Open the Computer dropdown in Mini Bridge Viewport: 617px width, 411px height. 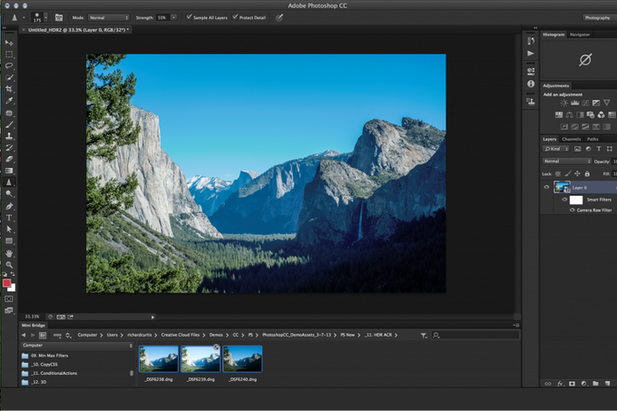click(77, 346)
